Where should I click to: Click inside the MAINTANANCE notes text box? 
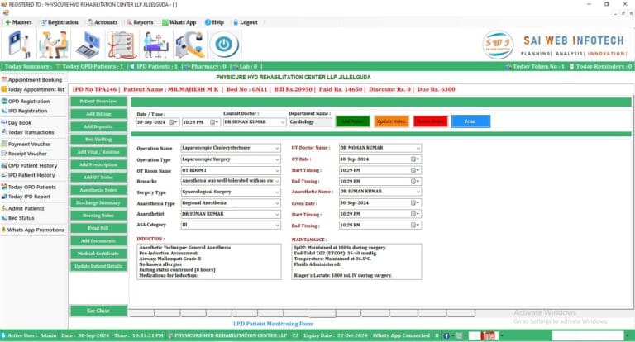tap(356, 262)
